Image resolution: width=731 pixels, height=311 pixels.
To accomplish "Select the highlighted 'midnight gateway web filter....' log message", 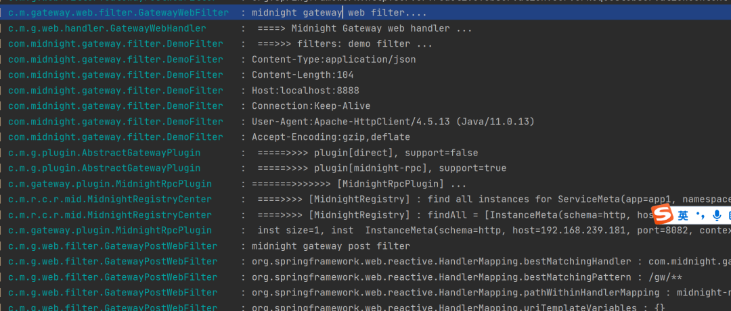I will tap(339, 13).
